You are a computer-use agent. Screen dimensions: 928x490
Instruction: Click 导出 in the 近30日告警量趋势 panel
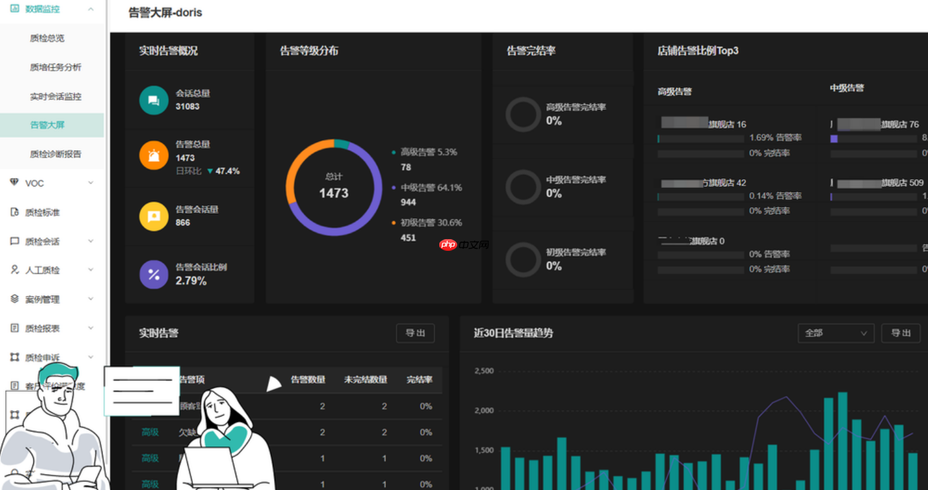click(x=901, y=333)
